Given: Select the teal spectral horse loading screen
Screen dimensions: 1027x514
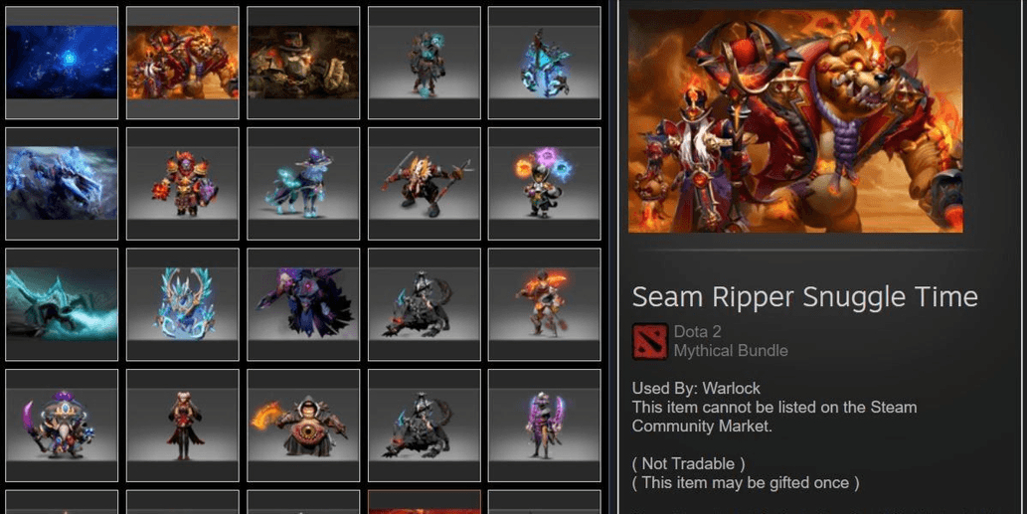Looking at the screenshot, I should tap(62, 304).
